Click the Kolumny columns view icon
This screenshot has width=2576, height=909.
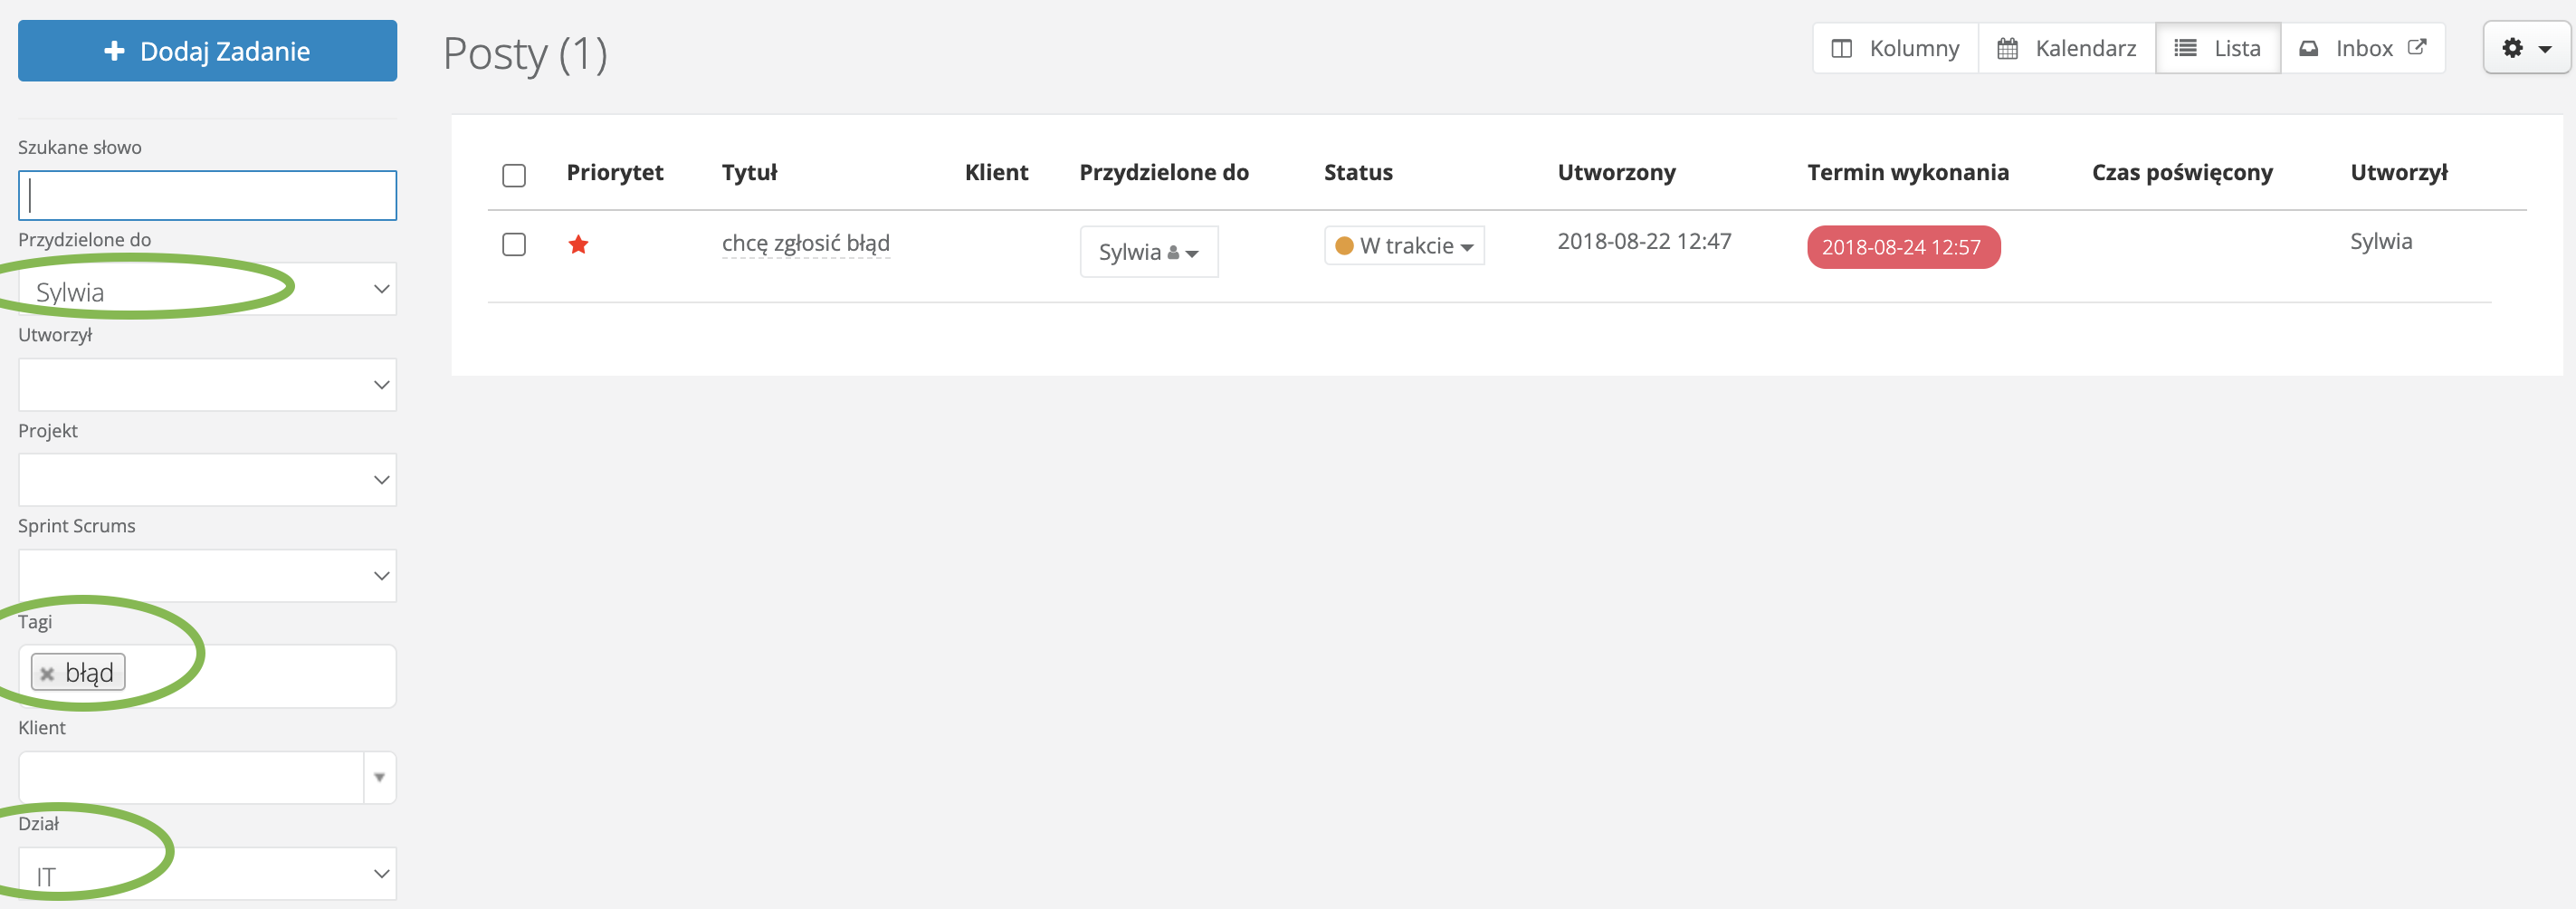tap(1841, 48)
